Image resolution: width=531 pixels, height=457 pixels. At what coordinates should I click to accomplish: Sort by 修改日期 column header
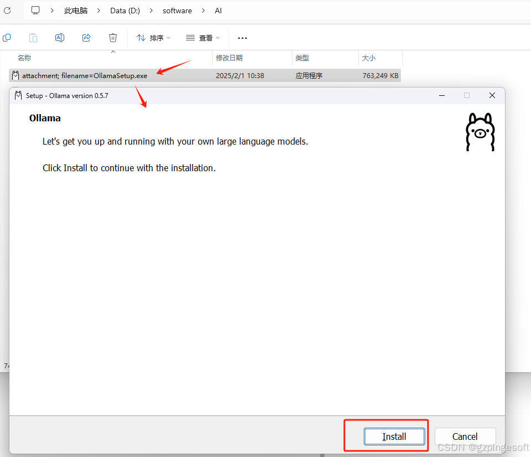tap(229, 58)
